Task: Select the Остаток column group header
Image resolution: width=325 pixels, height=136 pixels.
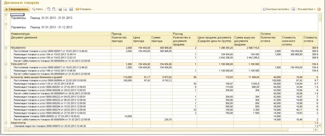Action: (289, 34)
